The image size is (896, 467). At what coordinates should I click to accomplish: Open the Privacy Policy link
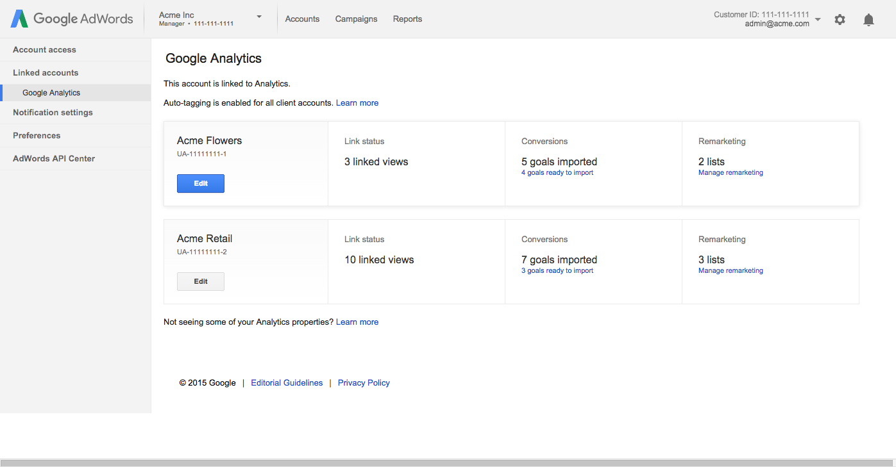pos(364,383)
